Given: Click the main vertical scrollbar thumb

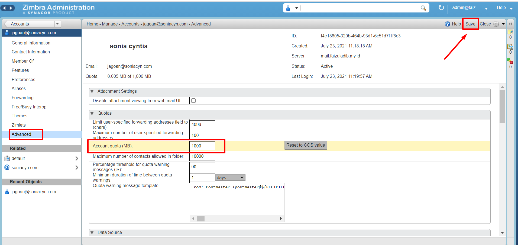Looking at the screenshot, I should click(502, 107).
